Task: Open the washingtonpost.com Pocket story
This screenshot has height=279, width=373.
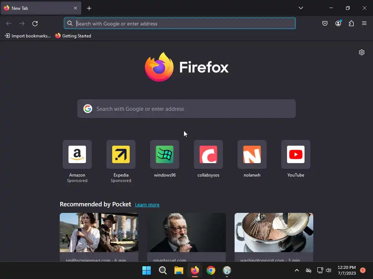Action: (274, 237)
